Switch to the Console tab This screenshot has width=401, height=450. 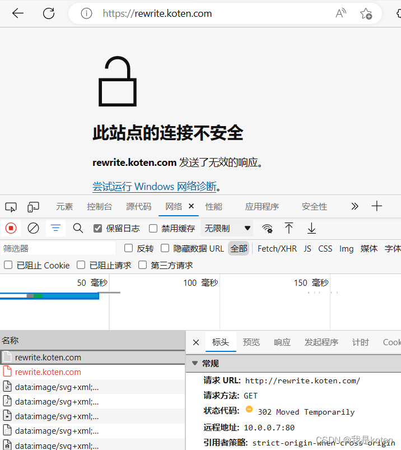100,207
